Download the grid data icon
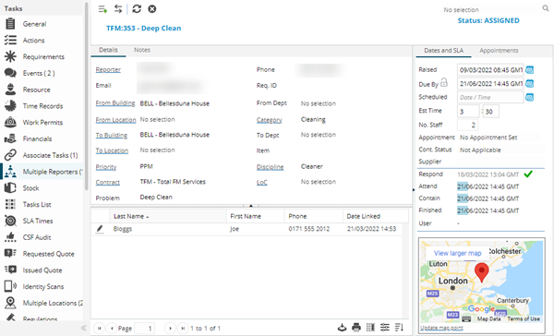 point(342,328)
